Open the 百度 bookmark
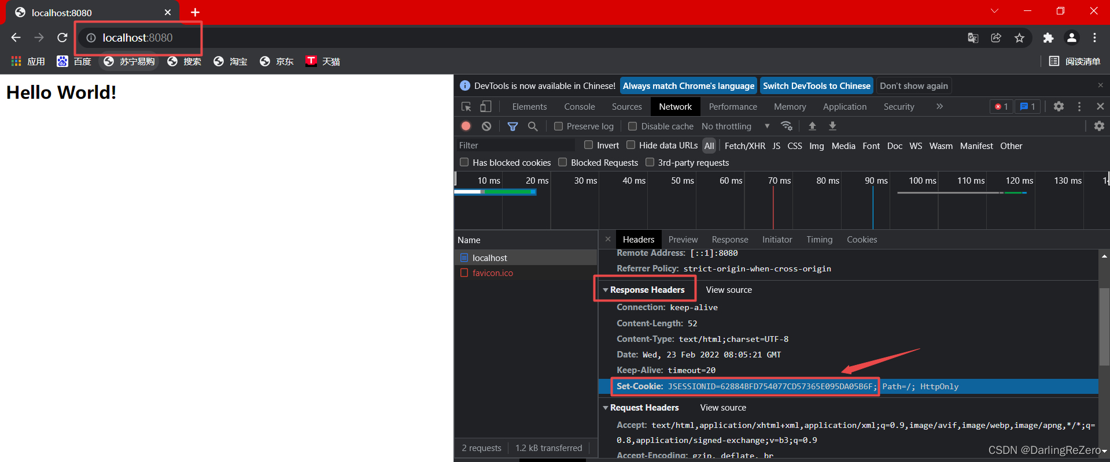Image resolution: width=1110 pixels, height=462 pixels. [x=74, y=61]
